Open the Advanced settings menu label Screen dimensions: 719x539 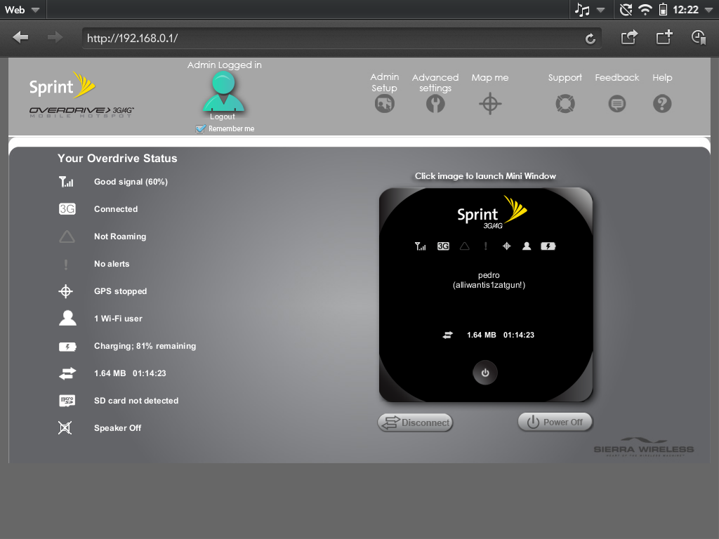click(435, 83)
